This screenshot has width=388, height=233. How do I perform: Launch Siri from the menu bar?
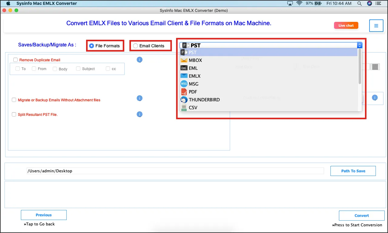point(369,3)
